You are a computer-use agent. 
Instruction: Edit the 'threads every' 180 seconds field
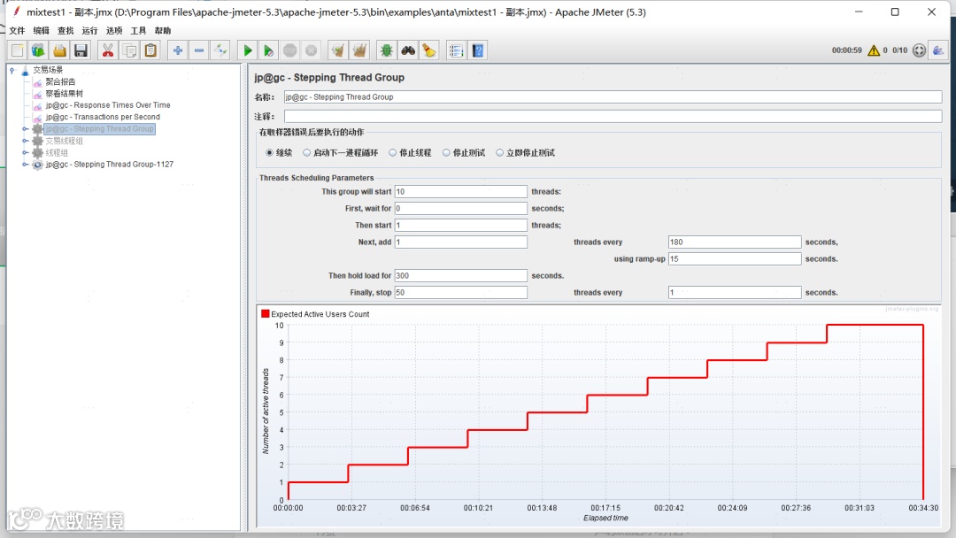[x=735, y=242]
